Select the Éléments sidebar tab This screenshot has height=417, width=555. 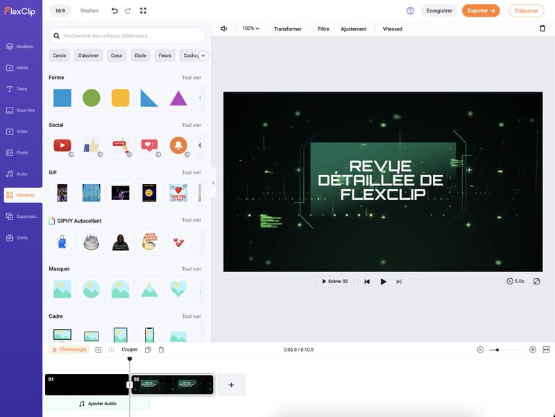[x=22, y=195]
